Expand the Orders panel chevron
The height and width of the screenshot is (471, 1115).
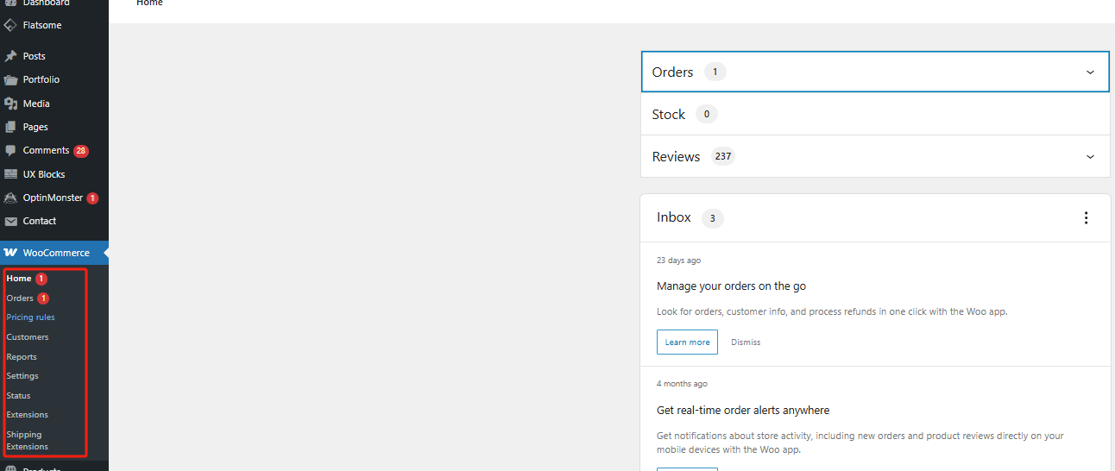point(1090,72)
